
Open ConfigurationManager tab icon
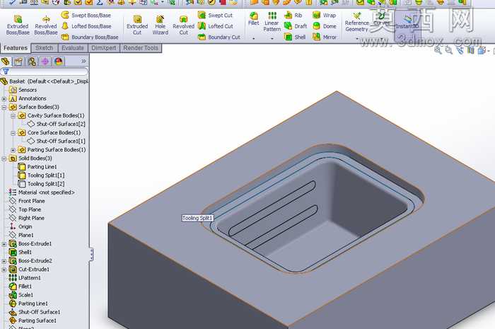pos(32,62)
